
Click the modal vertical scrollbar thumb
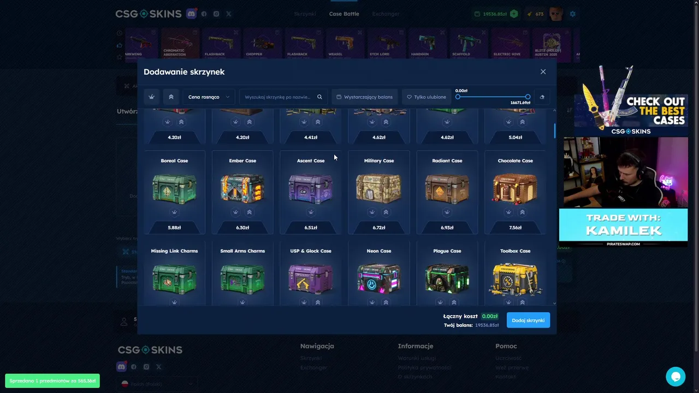pyautogui.click(x=555, y=130)
